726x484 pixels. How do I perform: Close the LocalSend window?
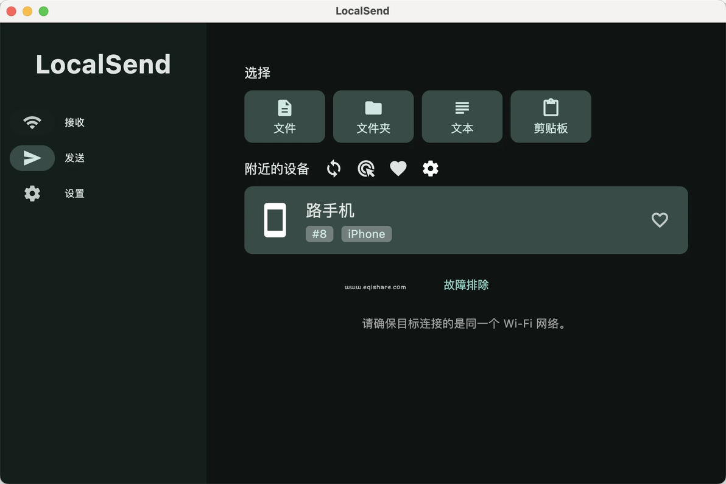pyautogui.click(x=12, y=11)
